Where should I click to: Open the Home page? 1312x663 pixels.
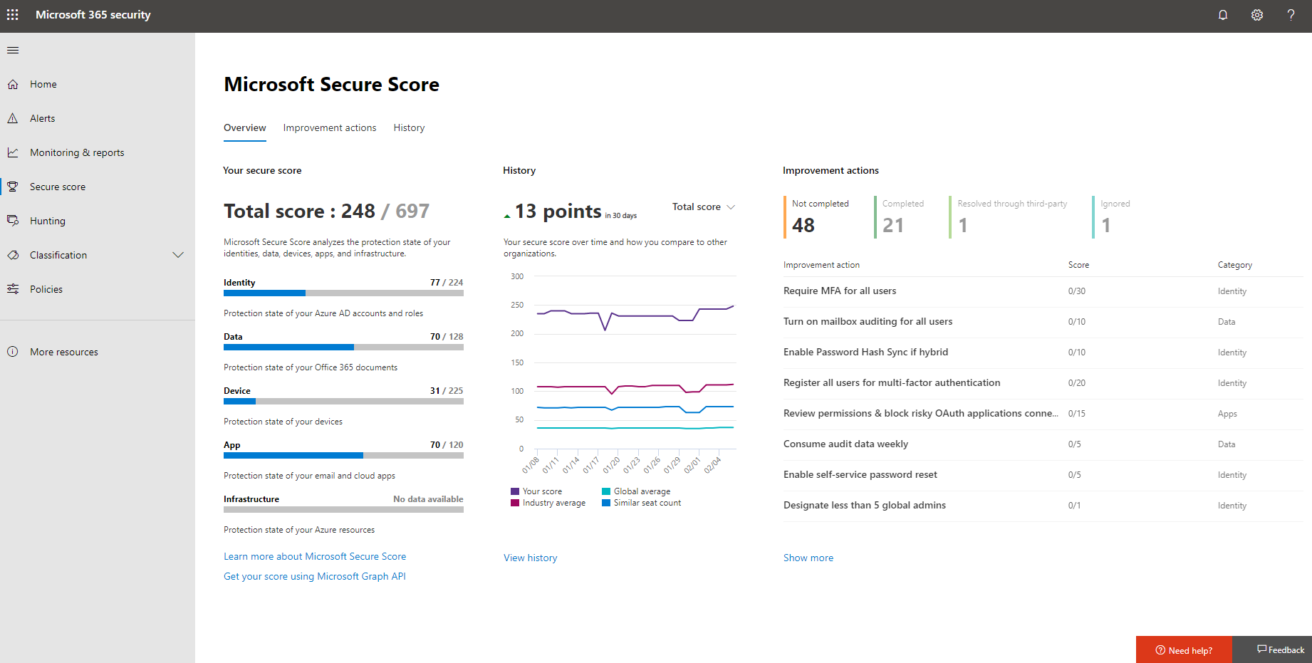pos(43,83)
